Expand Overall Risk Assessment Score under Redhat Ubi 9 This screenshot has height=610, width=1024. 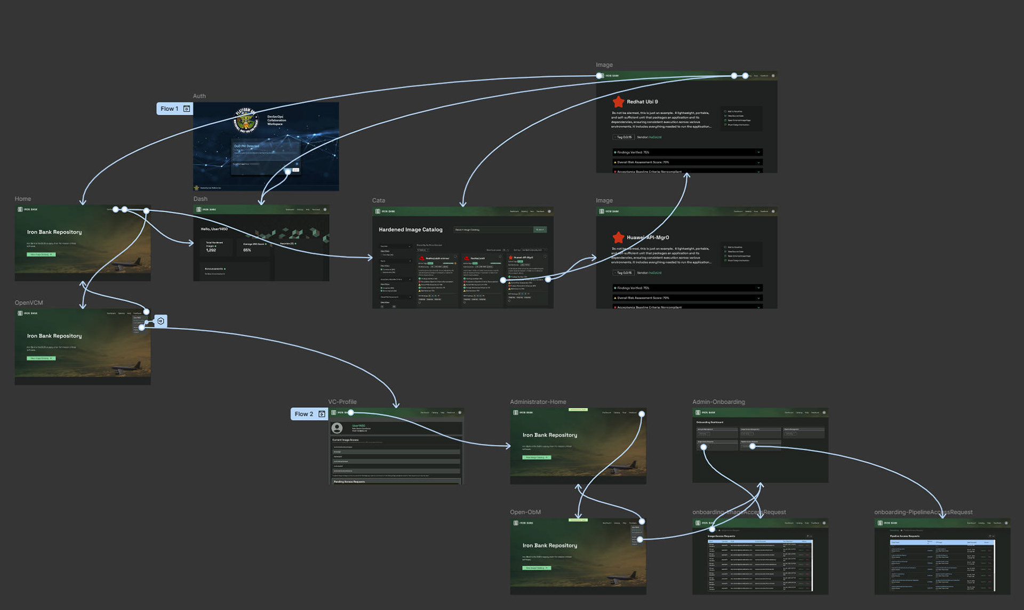coord(687,162)
